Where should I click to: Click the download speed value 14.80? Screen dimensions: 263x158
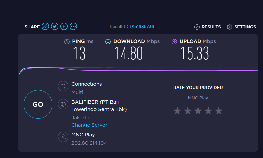tap(128, 53)
